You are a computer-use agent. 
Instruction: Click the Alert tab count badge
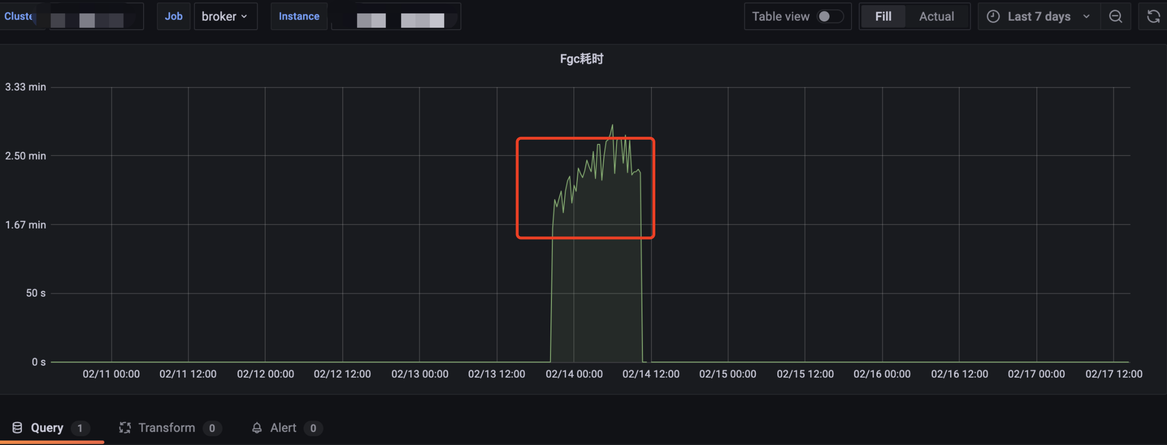tap(313, 428)
